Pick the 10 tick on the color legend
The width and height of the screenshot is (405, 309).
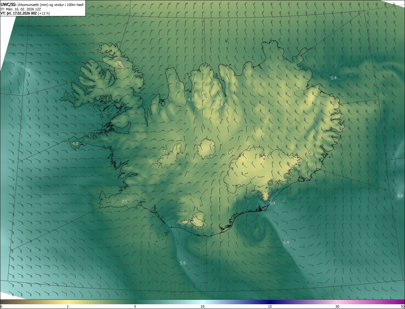(x=202, y=306)
